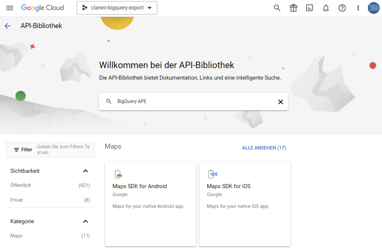Click 'Maps for your native iOS app.' text

(x=238, y=206)
